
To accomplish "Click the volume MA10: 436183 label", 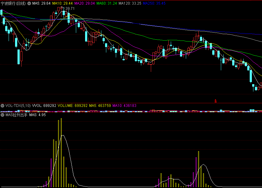I will pyautogui.click(x=124, y=106).
